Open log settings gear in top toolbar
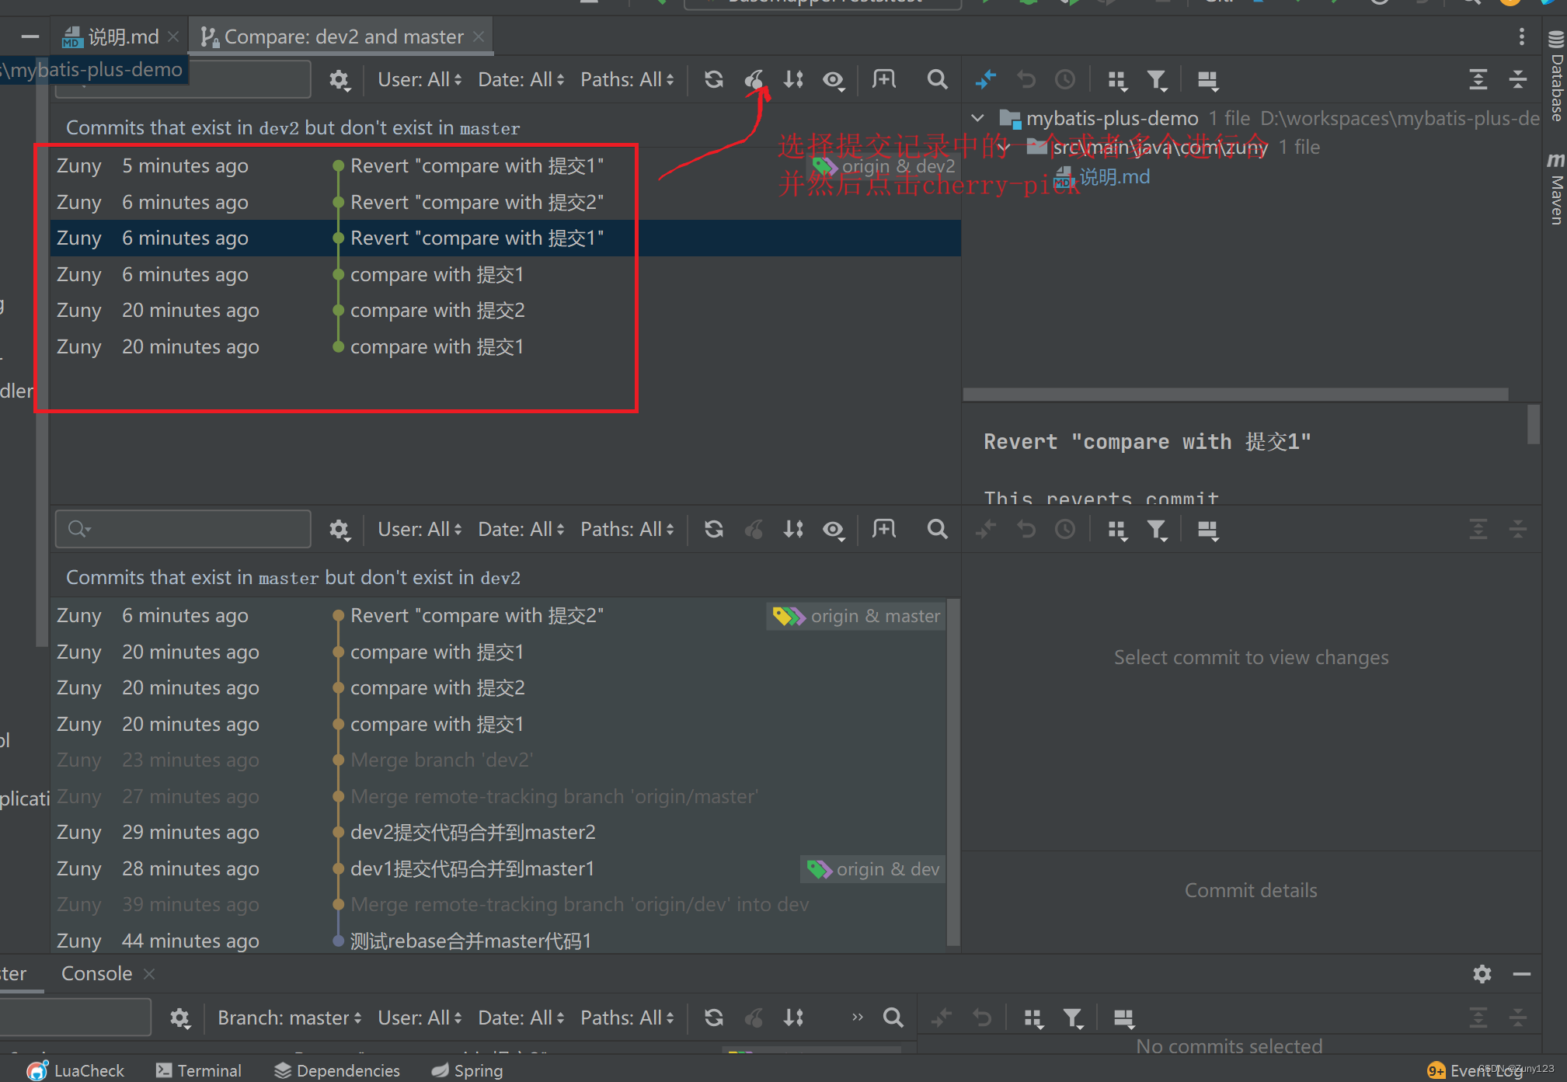The width and height of the screenshot is (1567, 1082). pos(340,80)
